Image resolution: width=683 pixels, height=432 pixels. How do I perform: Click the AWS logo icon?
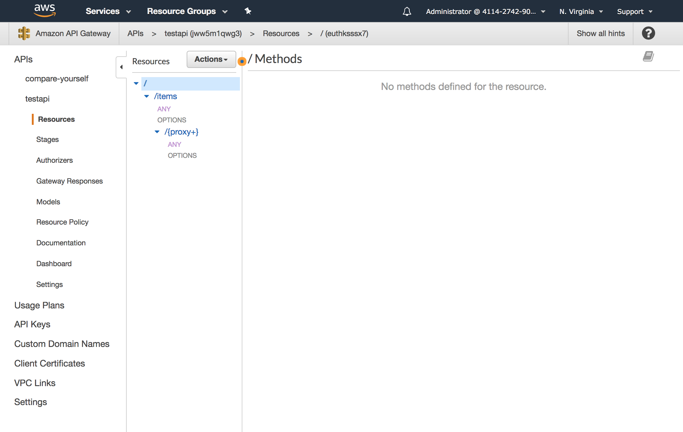pyautogui.click(x=45, y=10)
